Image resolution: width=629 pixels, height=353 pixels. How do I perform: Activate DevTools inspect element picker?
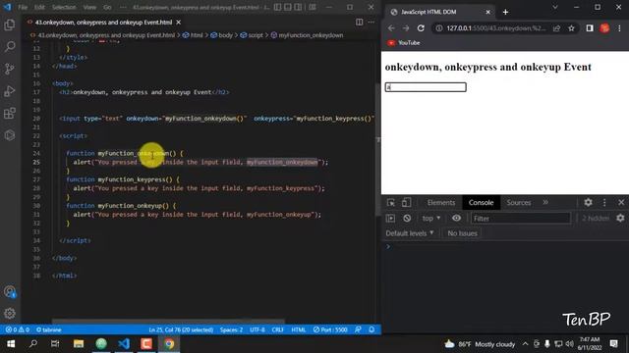pyautogui.click(x=391, y=203)
